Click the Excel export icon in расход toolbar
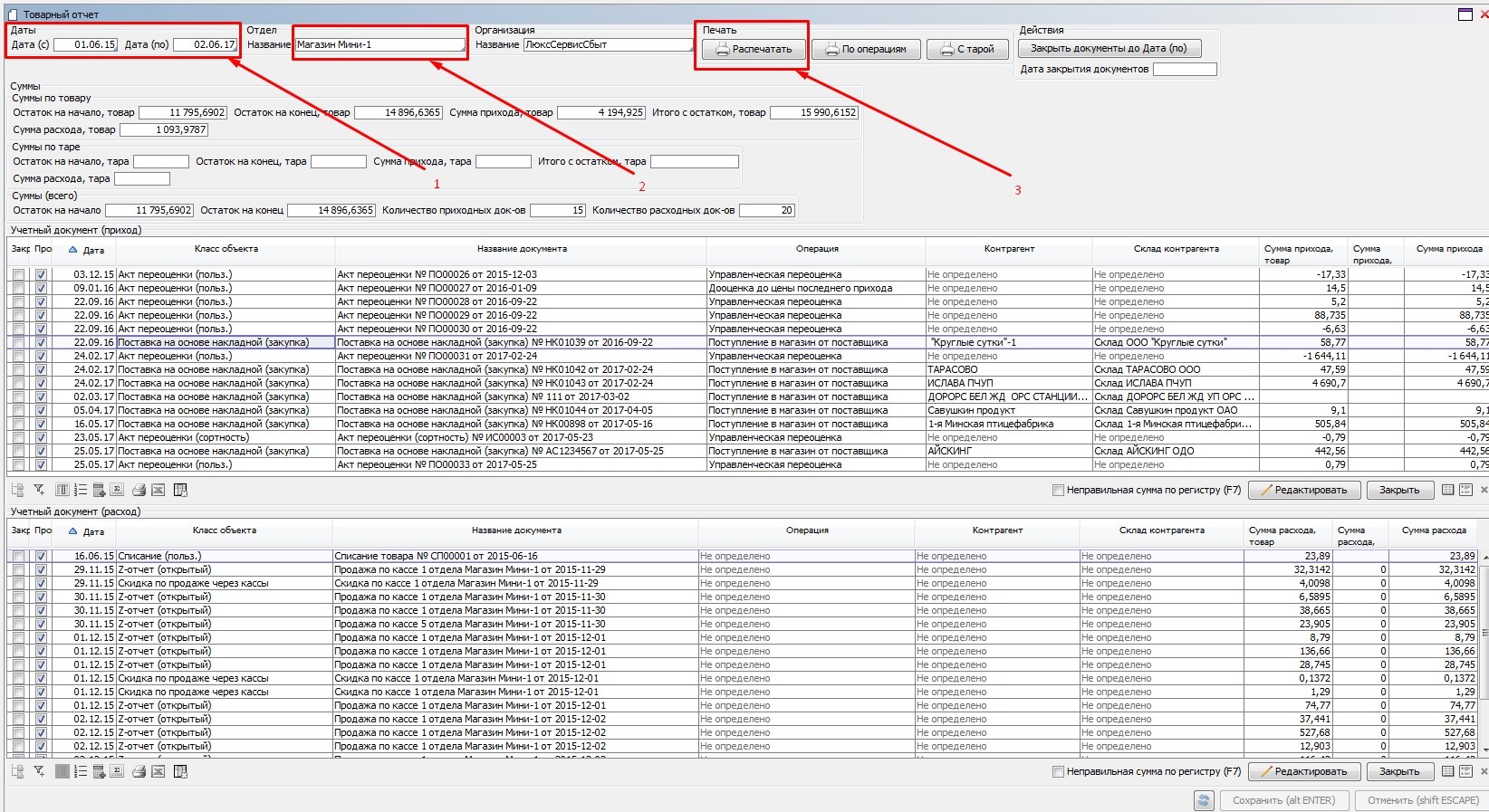 click(159, 771)
